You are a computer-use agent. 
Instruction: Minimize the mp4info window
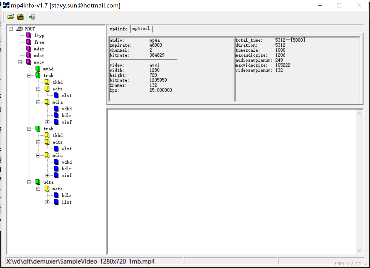click(320, 5)
